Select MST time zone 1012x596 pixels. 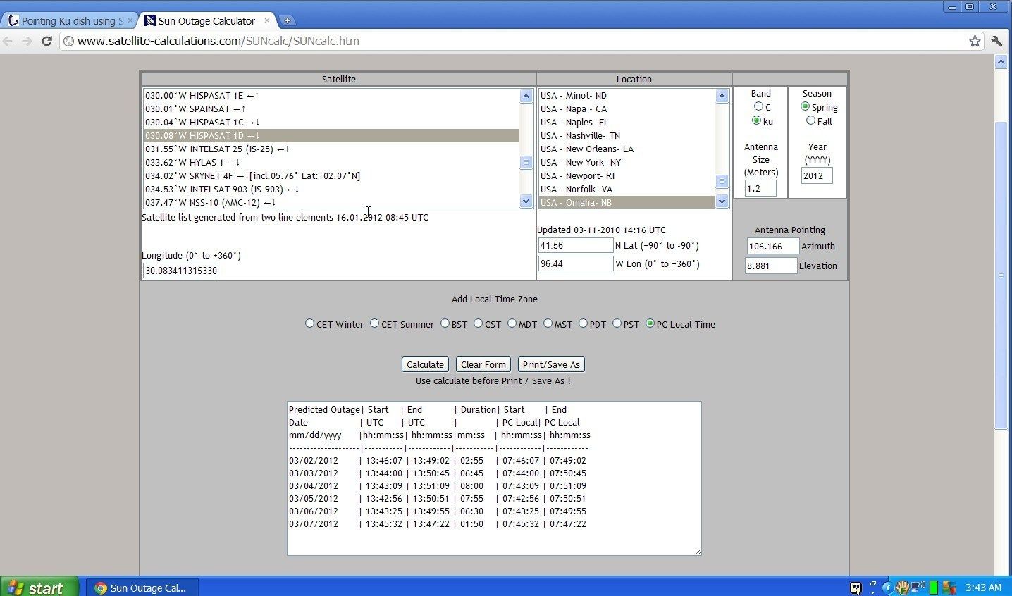(548, 323)
